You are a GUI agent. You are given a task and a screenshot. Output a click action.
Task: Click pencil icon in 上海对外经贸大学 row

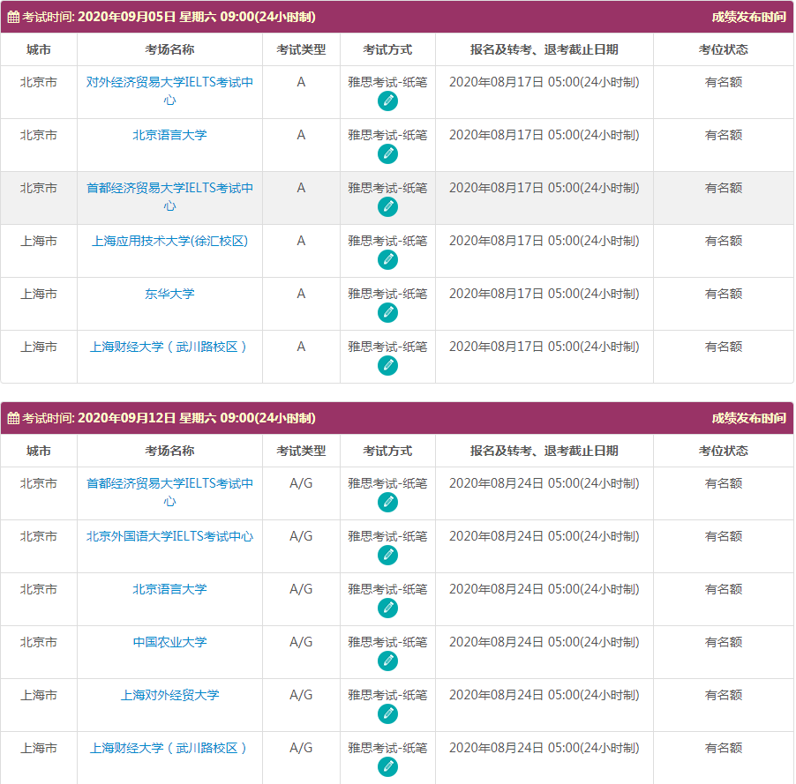(x=387, y=714)
